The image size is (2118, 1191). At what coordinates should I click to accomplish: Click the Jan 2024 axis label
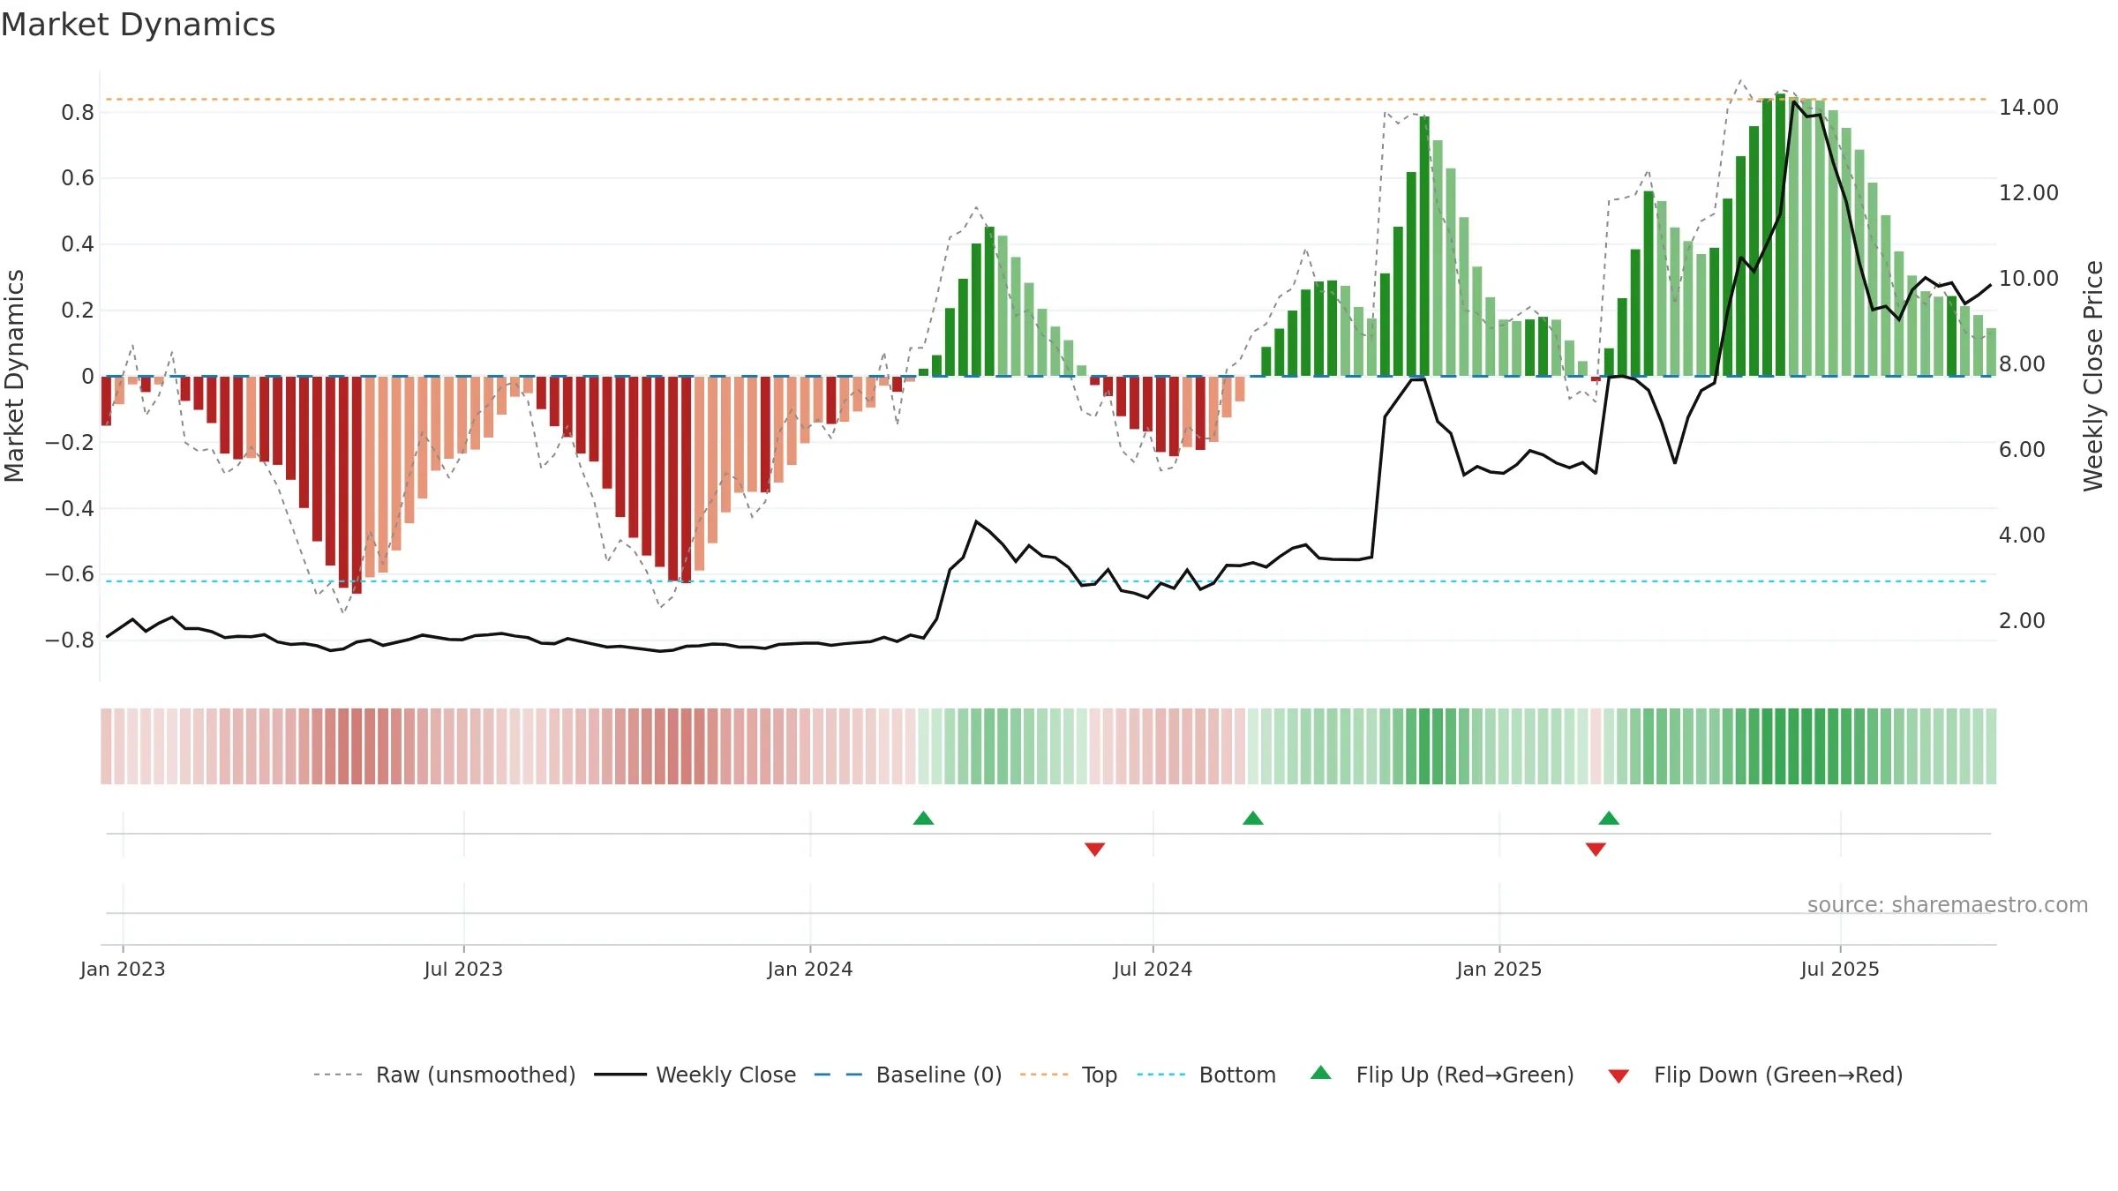tap(810, 969)
